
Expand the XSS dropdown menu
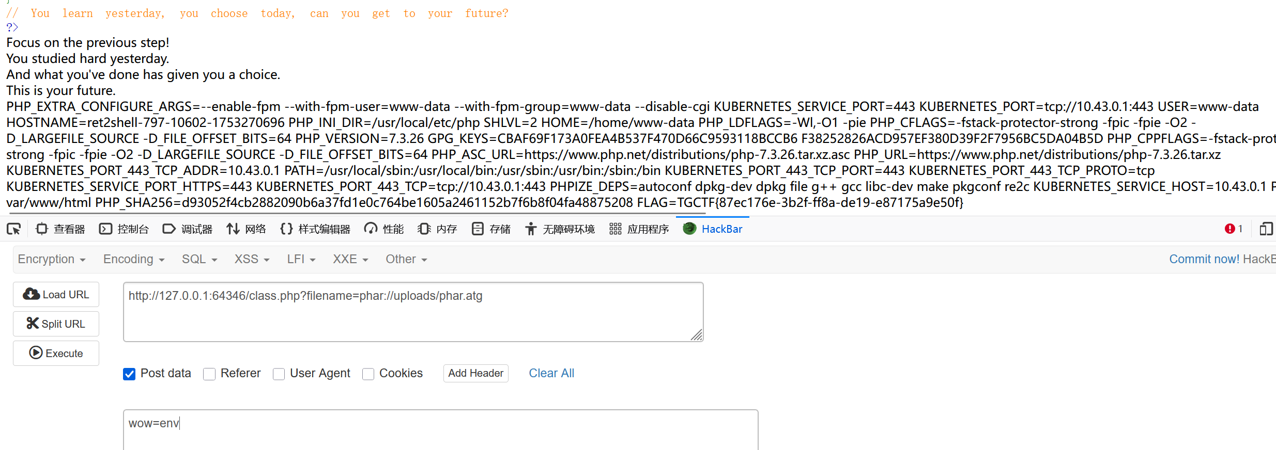tap(252, 259)
